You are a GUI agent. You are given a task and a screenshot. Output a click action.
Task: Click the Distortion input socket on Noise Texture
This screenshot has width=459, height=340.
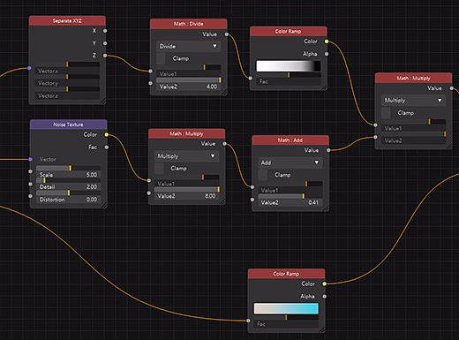point(31,196)
